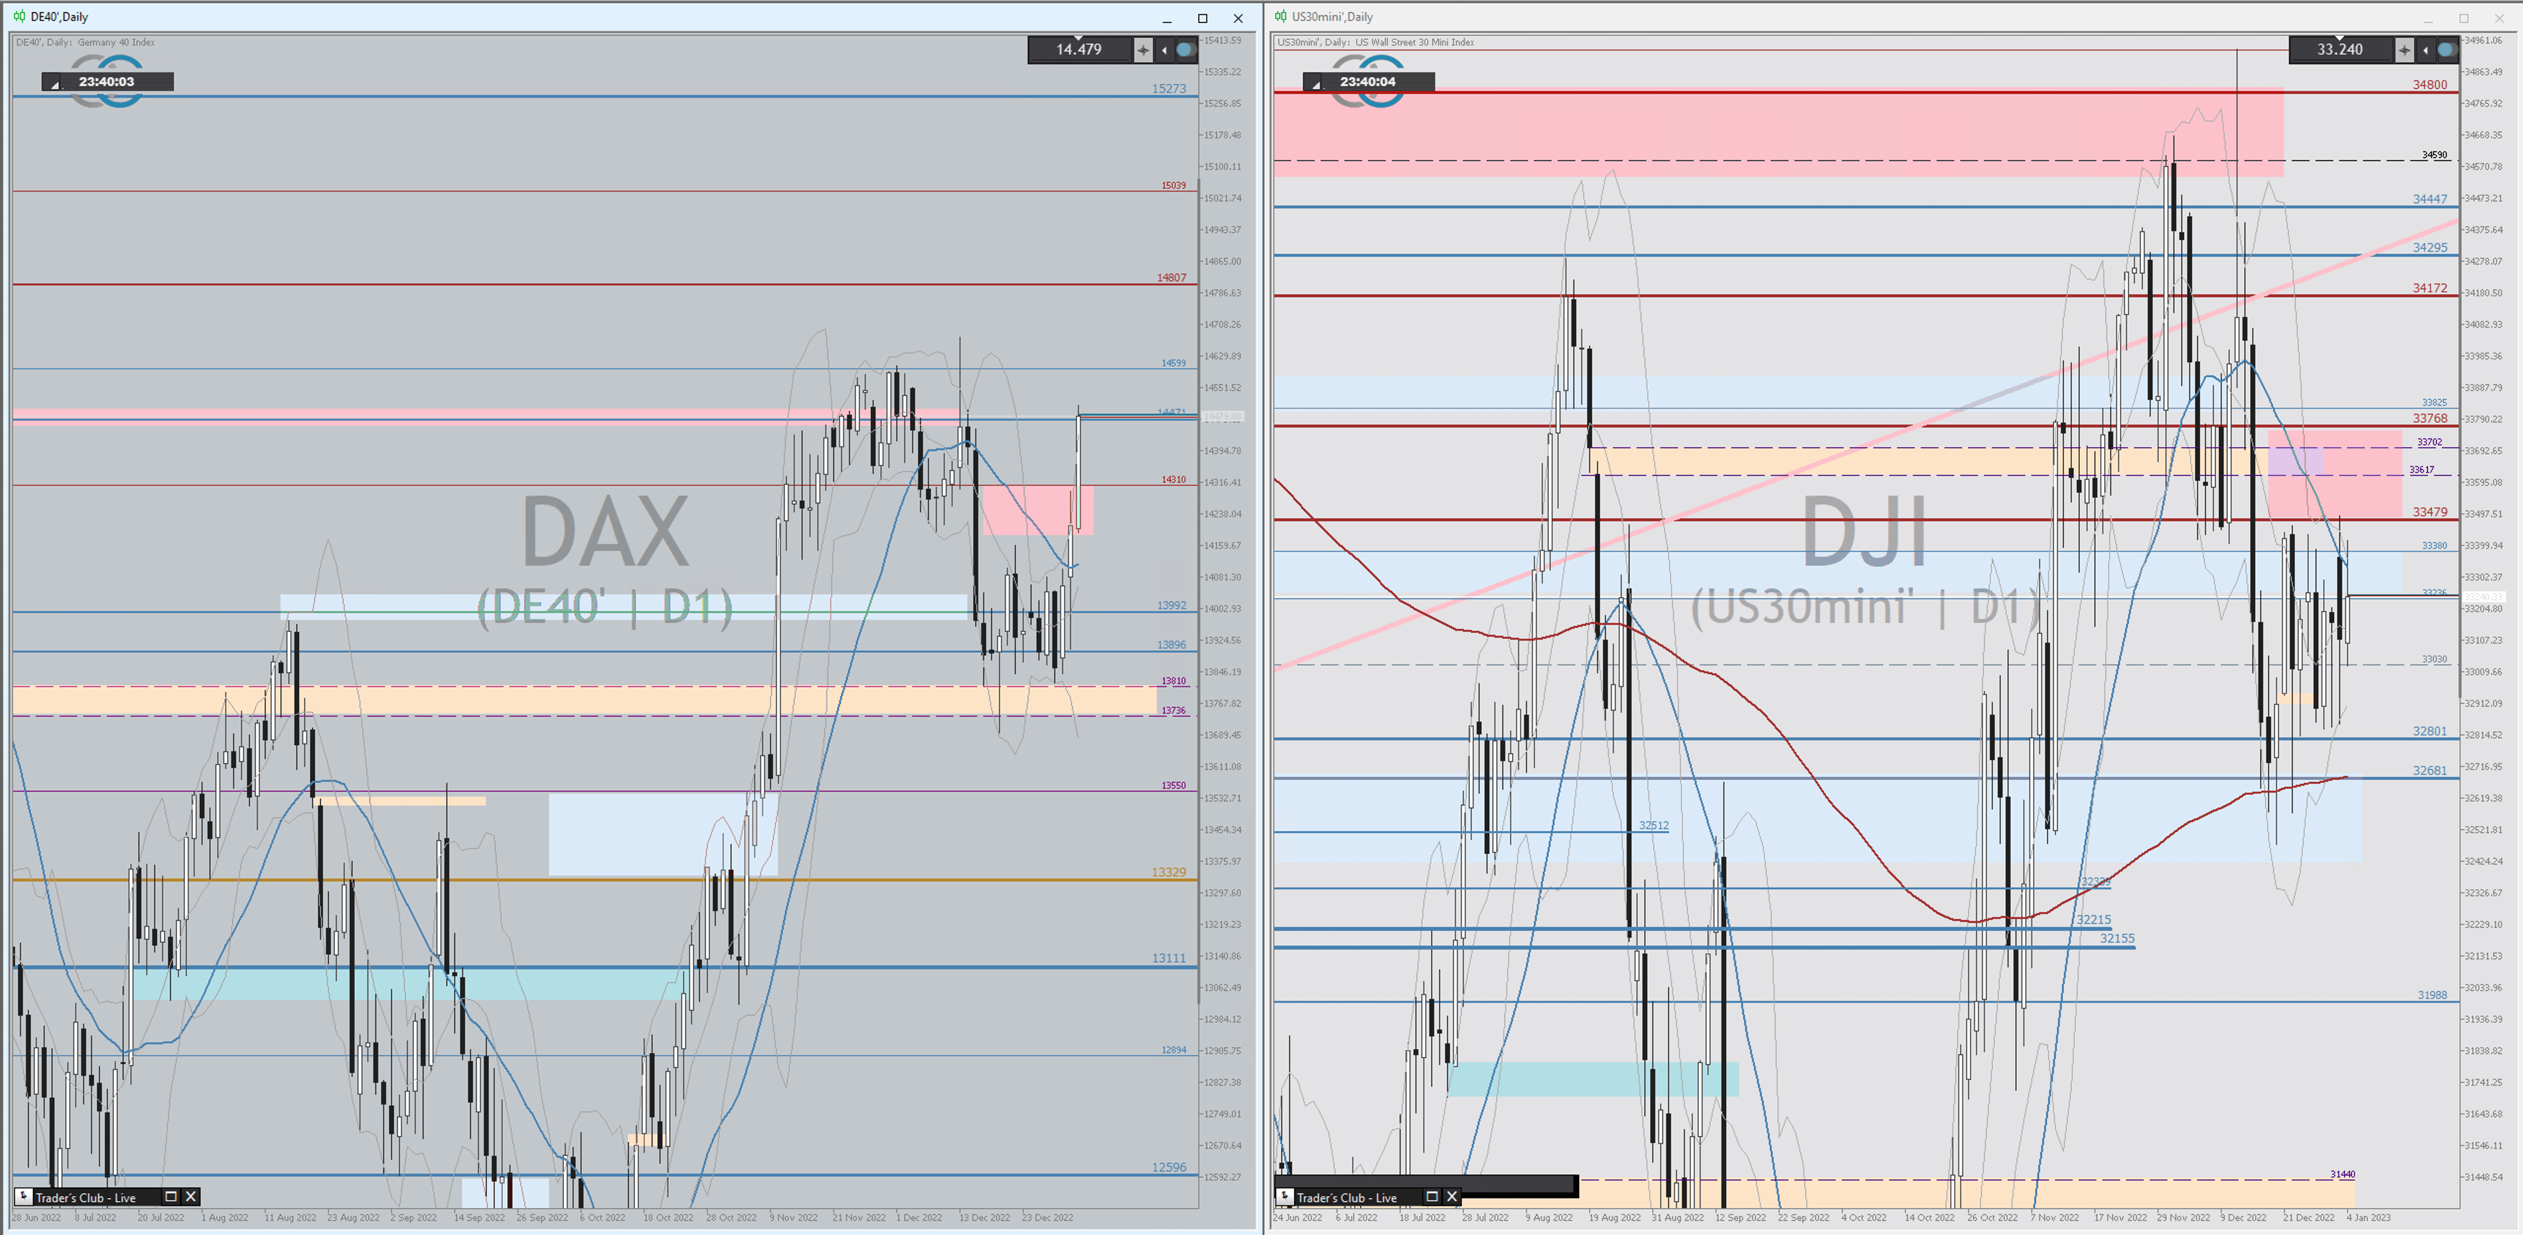The height and width of the screenshot is (1235, 2523).
Task: Click the teal support zone near 13111 in DE40 chart
Action: [411, 983]
